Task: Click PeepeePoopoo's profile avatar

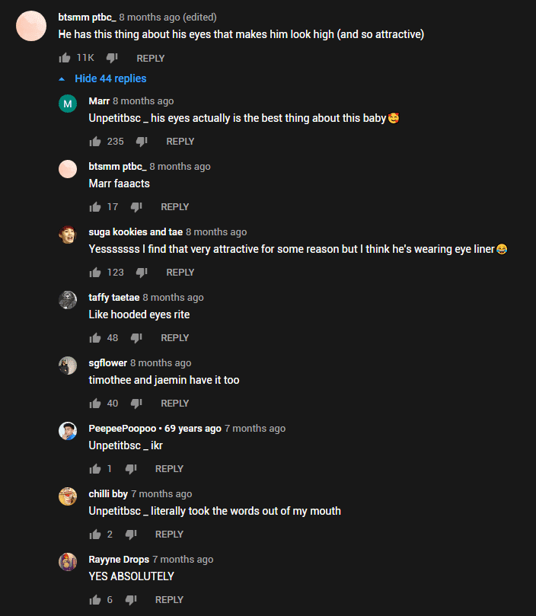Action: 68,430
